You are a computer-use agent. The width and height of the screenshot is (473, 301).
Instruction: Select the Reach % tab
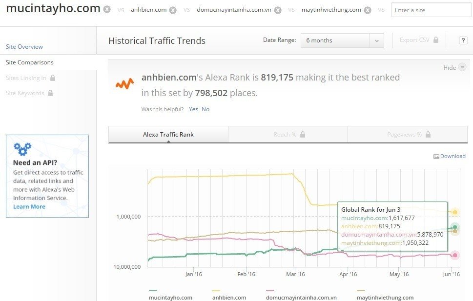point(288,135)
